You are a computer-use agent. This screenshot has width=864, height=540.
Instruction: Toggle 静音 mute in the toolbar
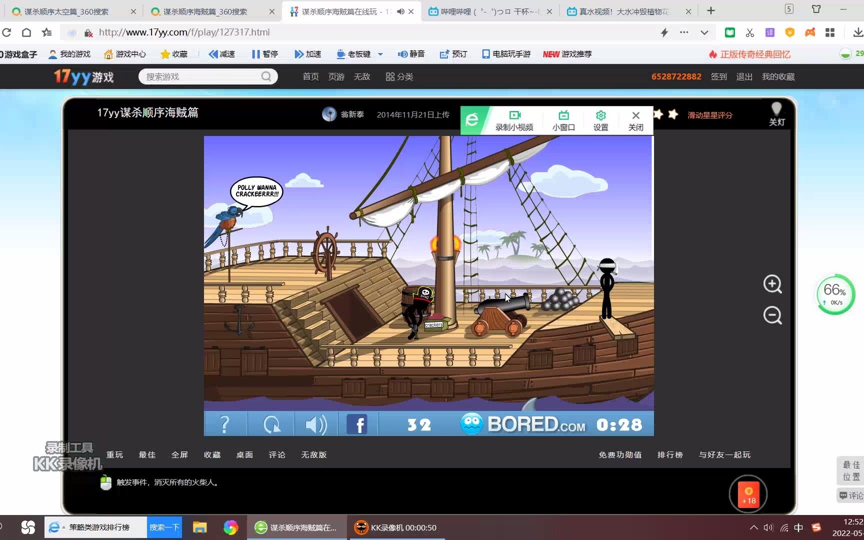click(x=411, y=54)
